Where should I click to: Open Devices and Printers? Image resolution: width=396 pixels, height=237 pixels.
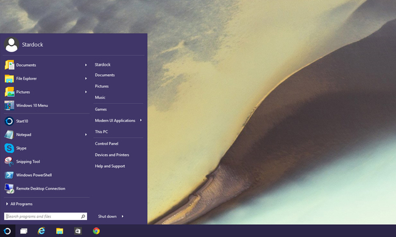pos(112,155)
